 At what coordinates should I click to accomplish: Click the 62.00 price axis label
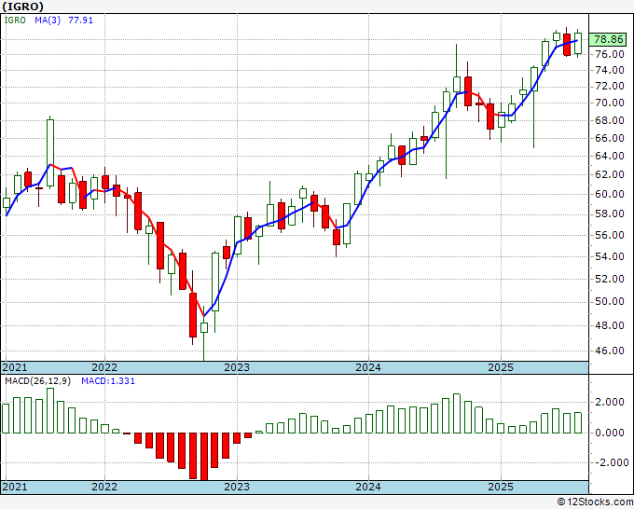[x=610, y=174]
